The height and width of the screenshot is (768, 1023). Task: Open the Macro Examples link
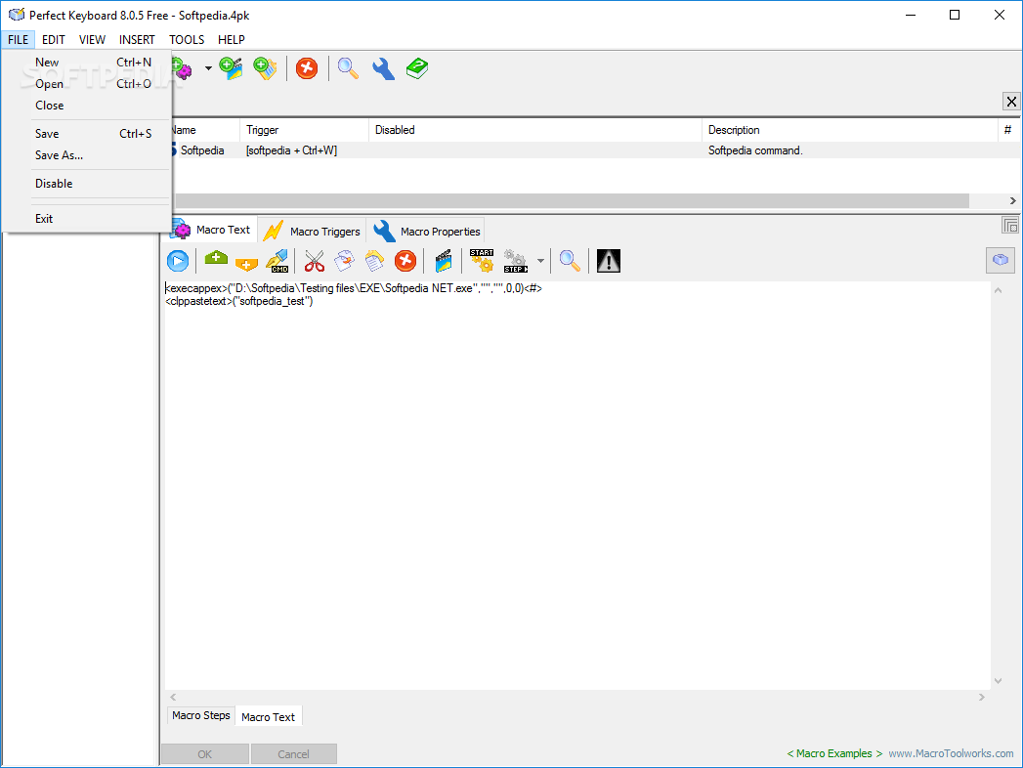(834, 753)
